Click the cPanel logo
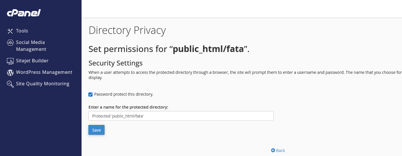Image resolution: width=402 pixels, height=156 pixels. click(24, 13)
